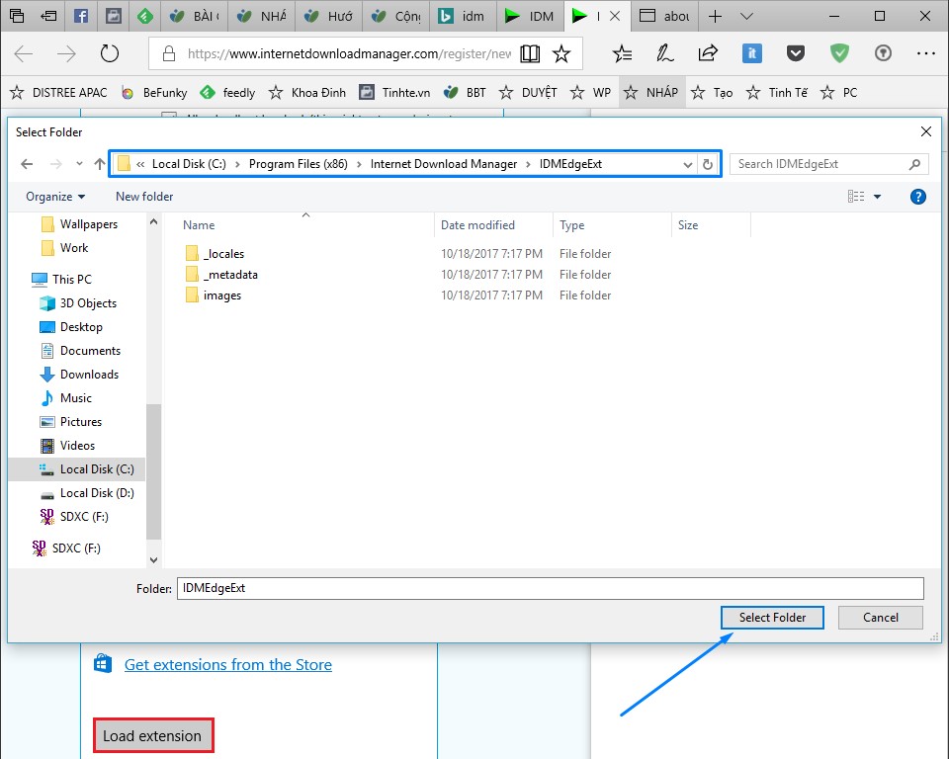Image resolution: width=949 pixels, height=759 pixels.
Task: Click the dialog back arrow
Action: tap(27, 164)
